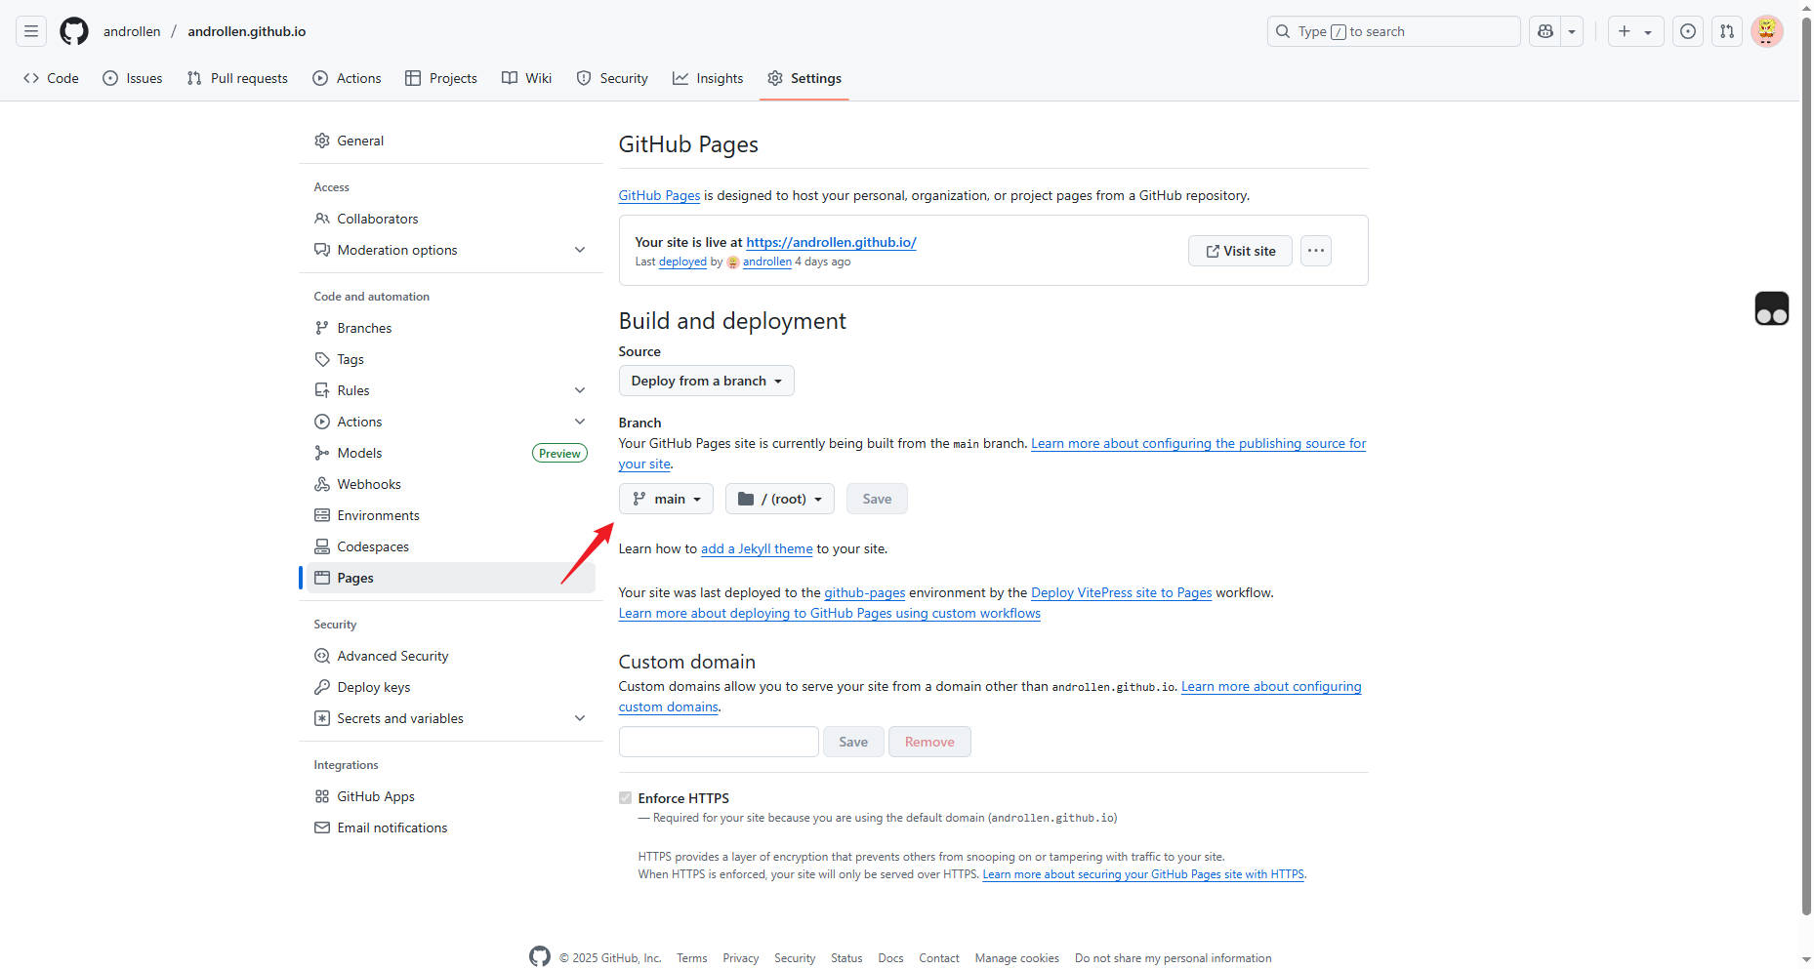Click the search magnifier icon
This screenshot has width=1814, height=969.
1283,31
